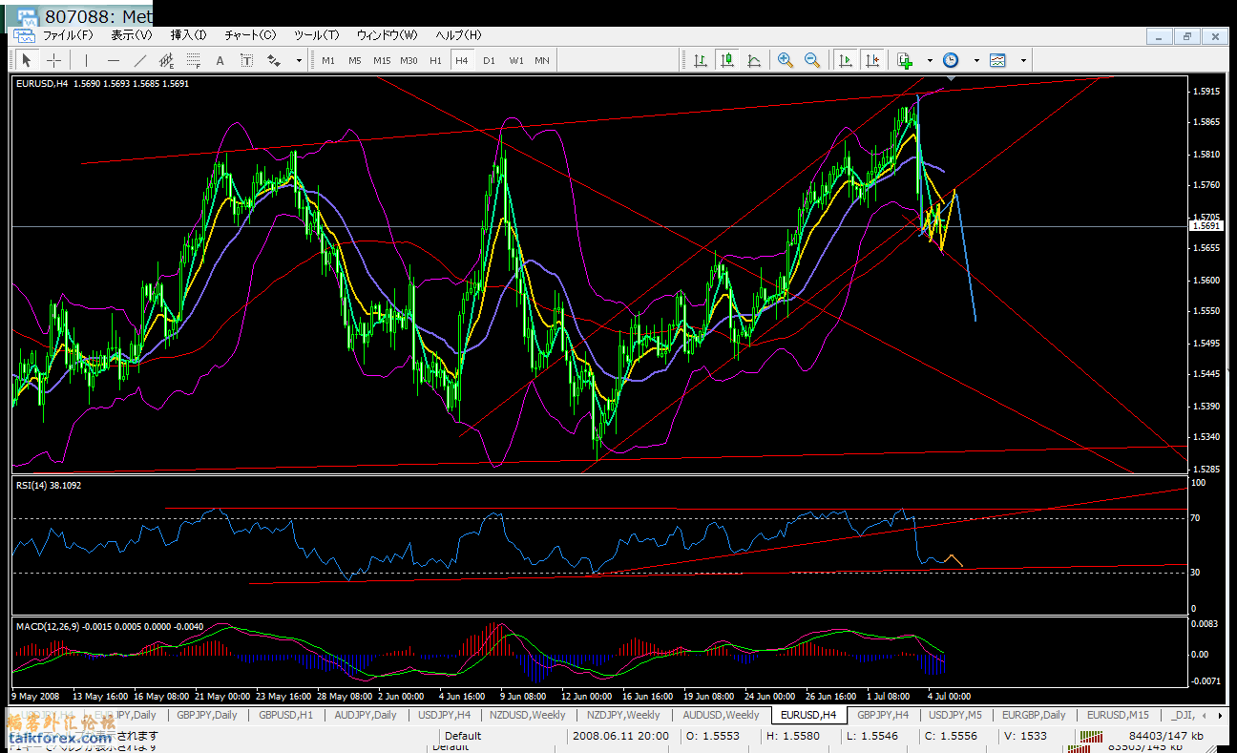Switch to the EURGBP,Daily chart tab
This screenshot has height=753, width=1237.
pyautogui.click(x=1033, y=715)
